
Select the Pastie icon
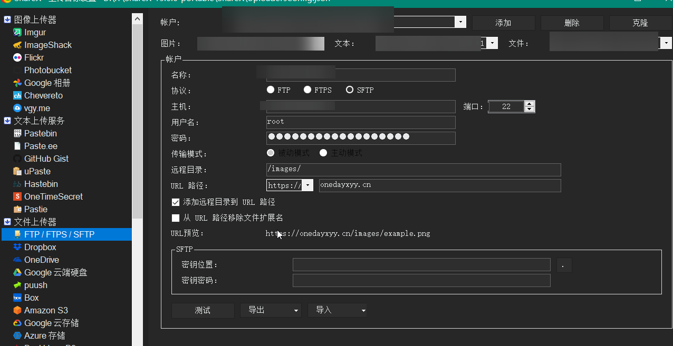(17, 210)
